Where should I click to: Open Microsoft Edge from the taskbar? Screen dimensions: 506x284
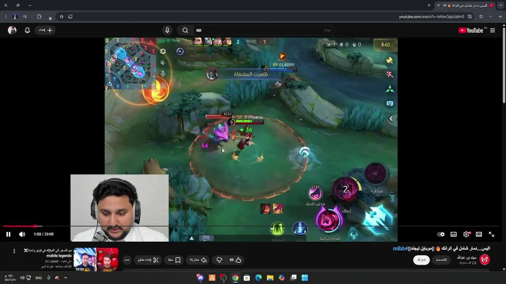(x=259, y=278)
